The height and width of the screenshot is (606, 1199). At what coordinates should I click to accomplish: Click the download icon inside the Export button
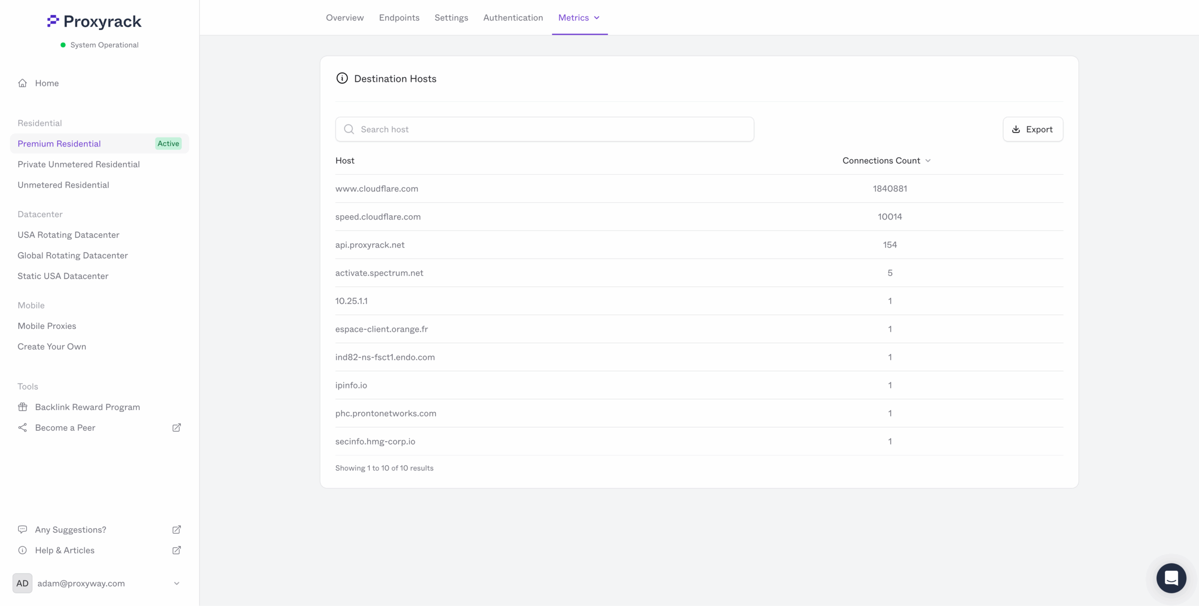click(1015, 129)
